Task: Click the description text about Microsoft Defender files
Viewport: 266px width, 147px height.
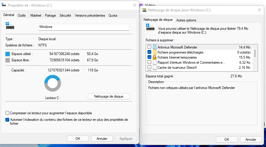Action: pyautogui.click(x=192, y=88)
